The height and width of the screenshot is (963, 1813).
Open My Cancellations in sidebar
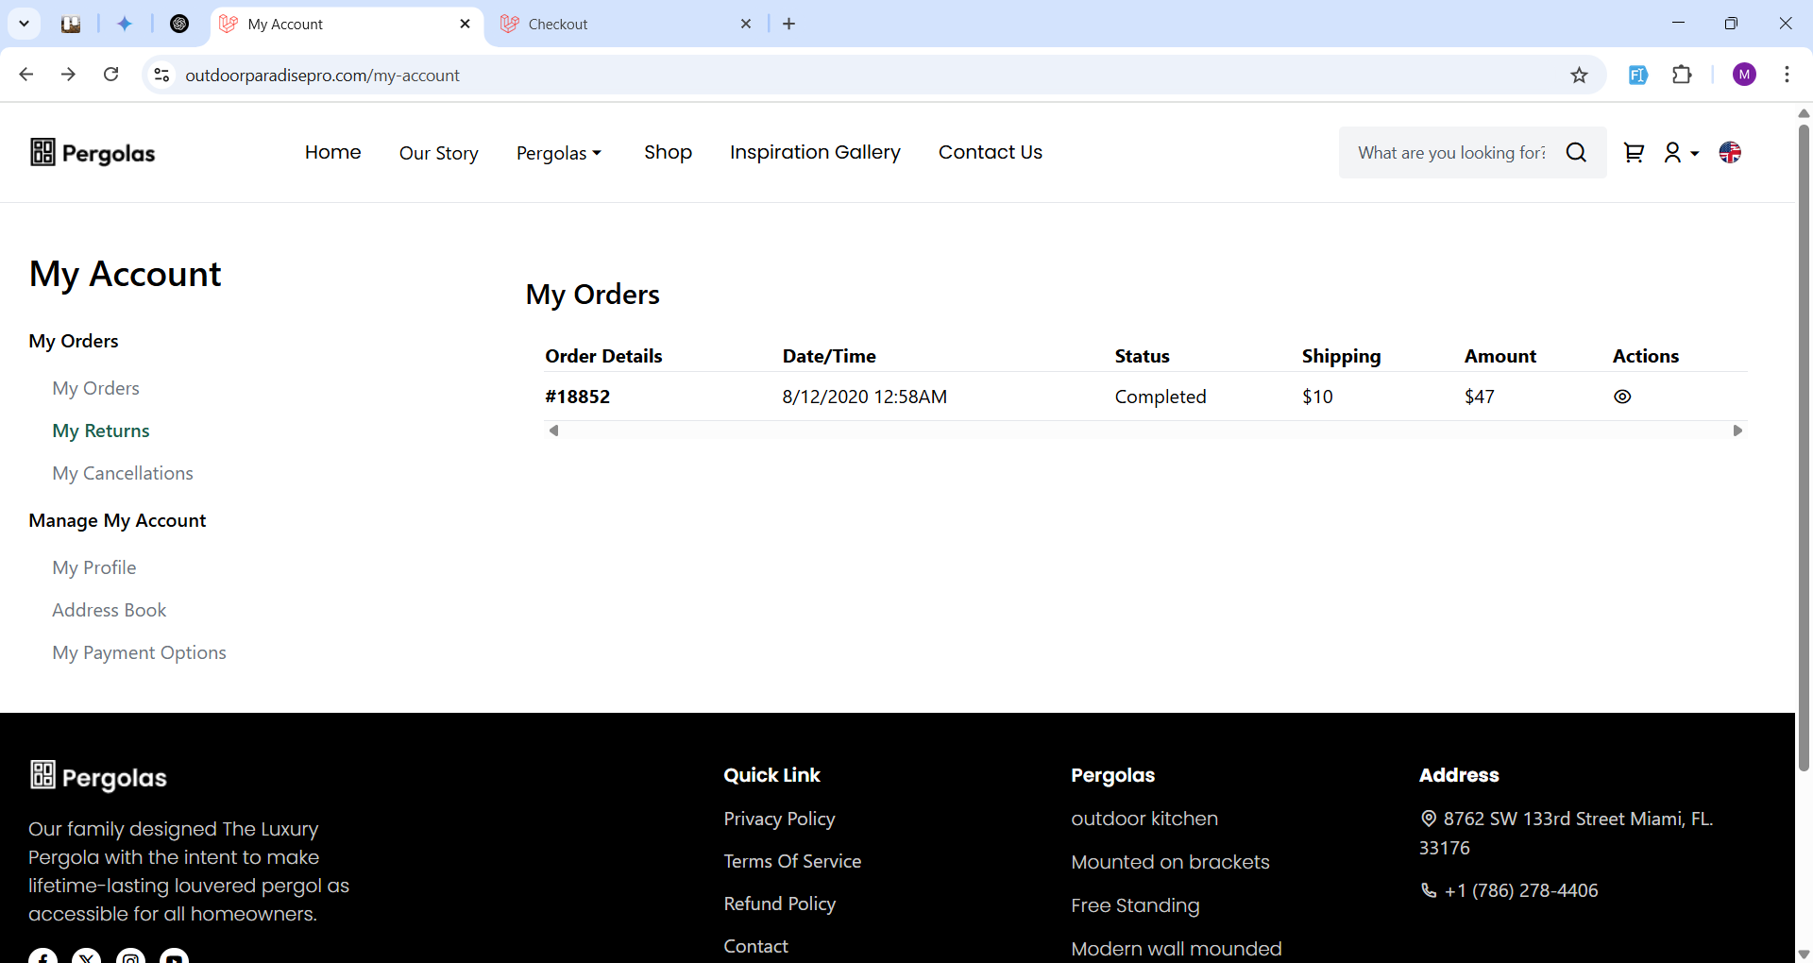coord(122,473)
